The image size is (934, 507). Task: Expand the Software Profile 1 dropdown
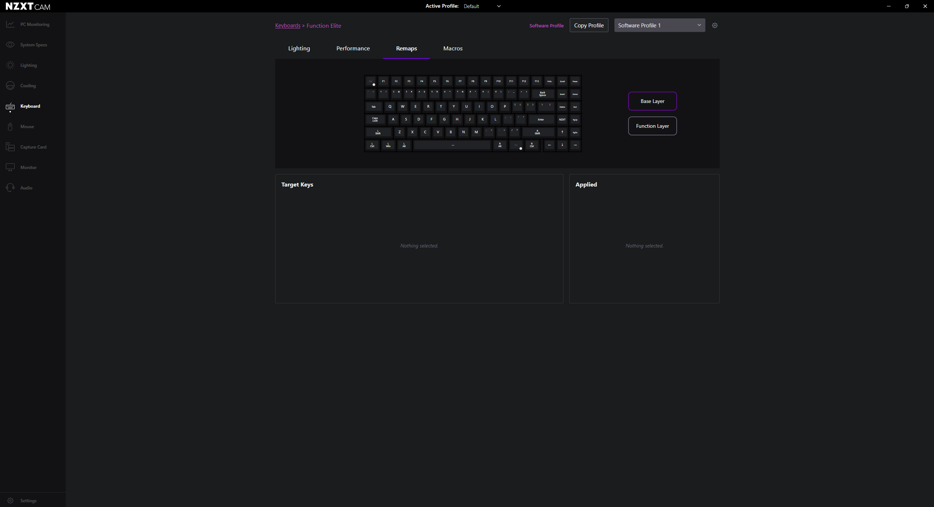(x=660, y=25)
